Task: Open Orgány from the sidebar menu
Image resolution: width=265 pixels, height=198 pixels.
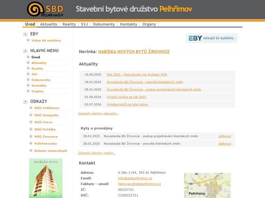Action: [x=37, y=91]
